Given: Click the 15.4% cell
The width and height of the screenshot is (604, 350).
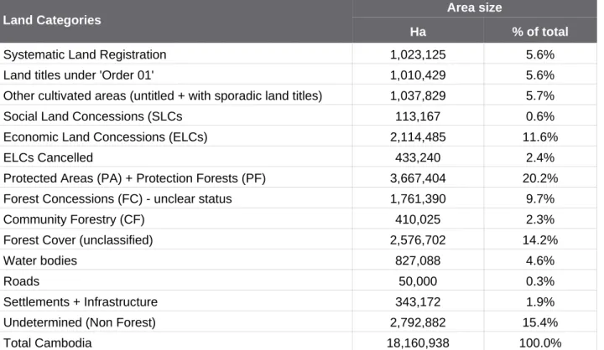Looking at the screenshot, I should coord(540,322).
